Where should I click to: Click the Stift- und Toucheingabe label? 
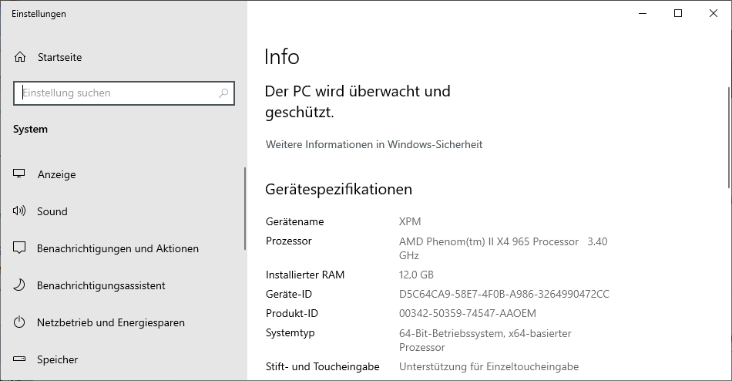(x=323, y=366)
